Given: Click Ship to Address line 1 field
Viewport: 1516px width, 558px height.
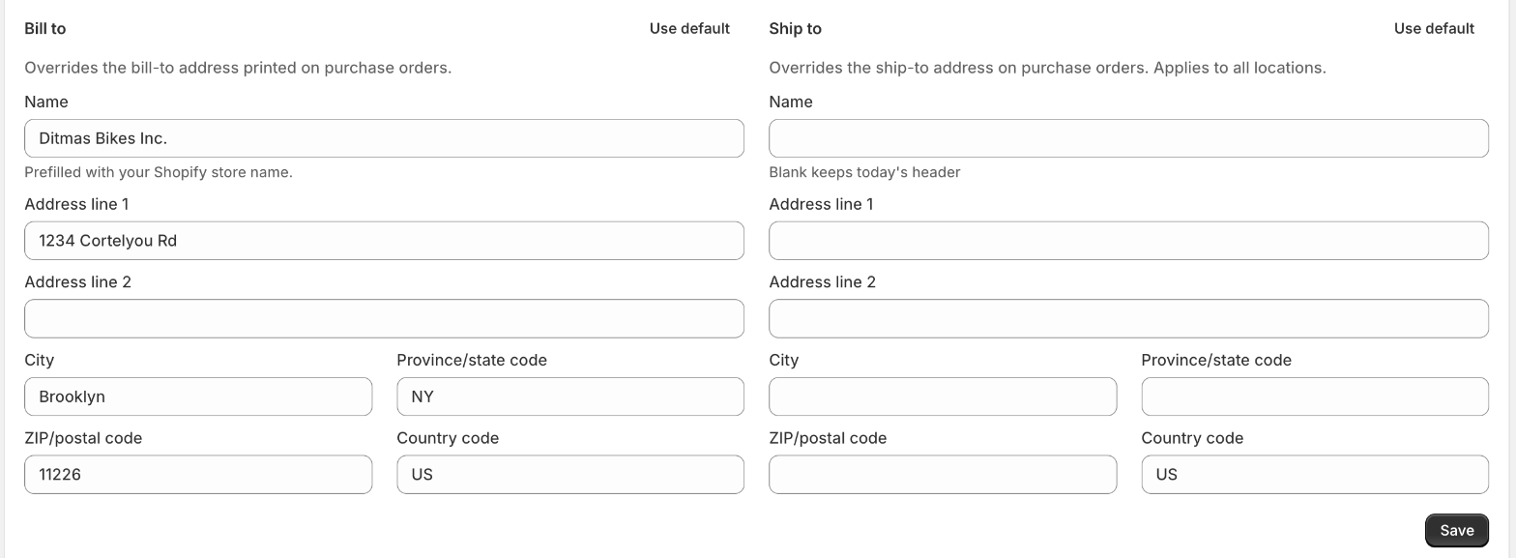Looking at the screenshot, I should coord(1128,241).
